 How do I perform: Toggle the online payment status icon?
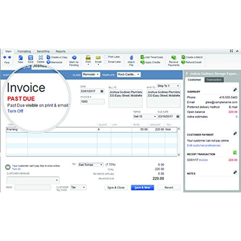coord(8,167)
